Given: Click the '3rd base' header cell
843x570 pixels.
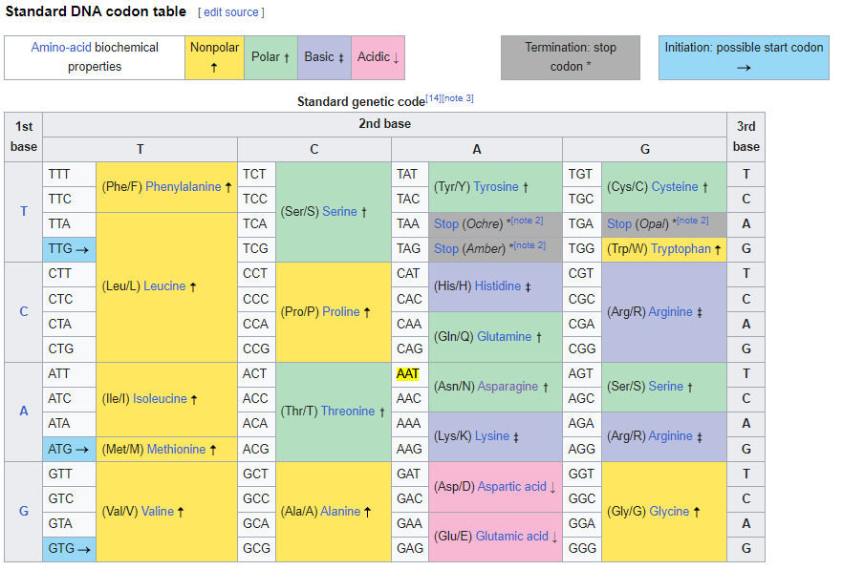Looking at the screenshot, I should pos(746,137).
